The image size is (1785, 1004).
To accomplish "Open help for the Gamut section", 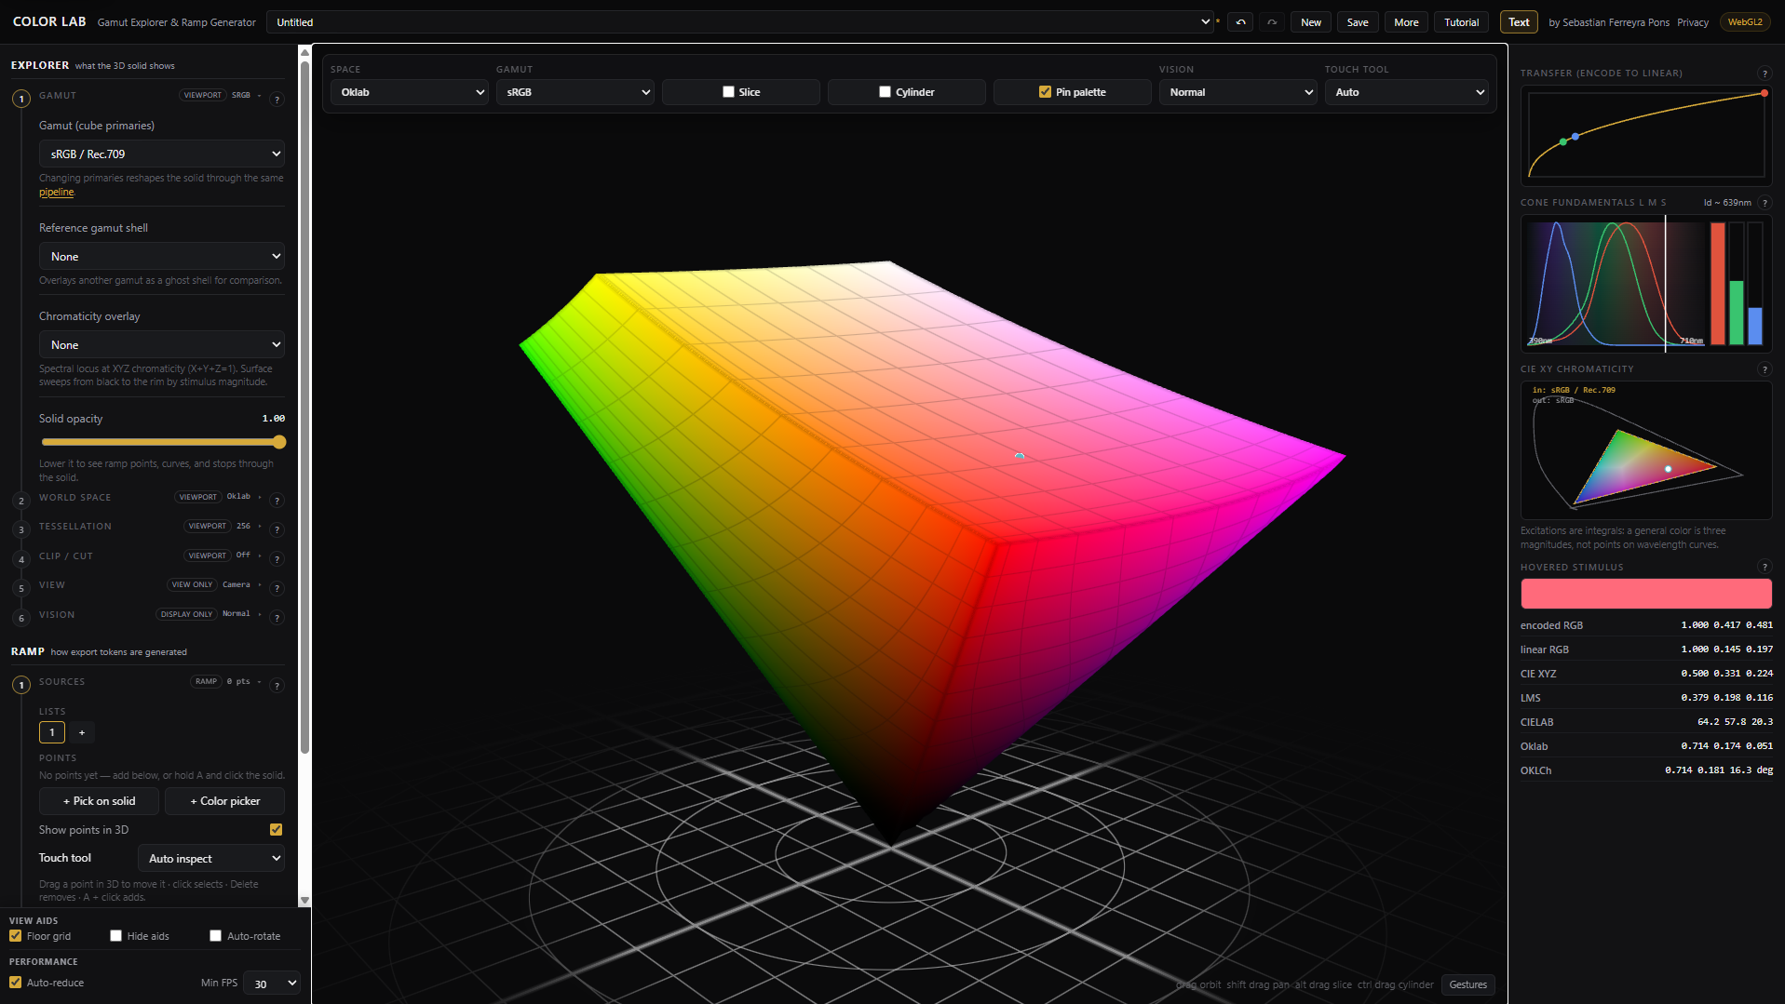I will 277,99.
